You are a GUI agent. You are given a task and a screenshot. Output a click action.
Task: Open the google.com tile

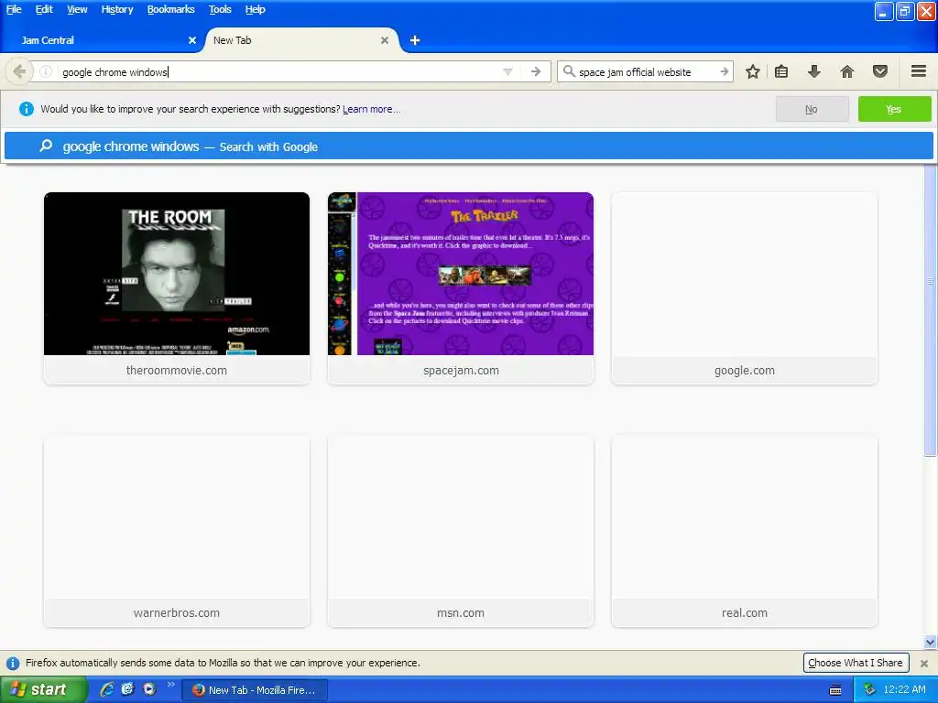(x=744, y=288)
